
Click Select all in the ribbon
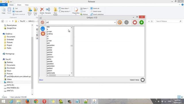[x=95, y=8]
